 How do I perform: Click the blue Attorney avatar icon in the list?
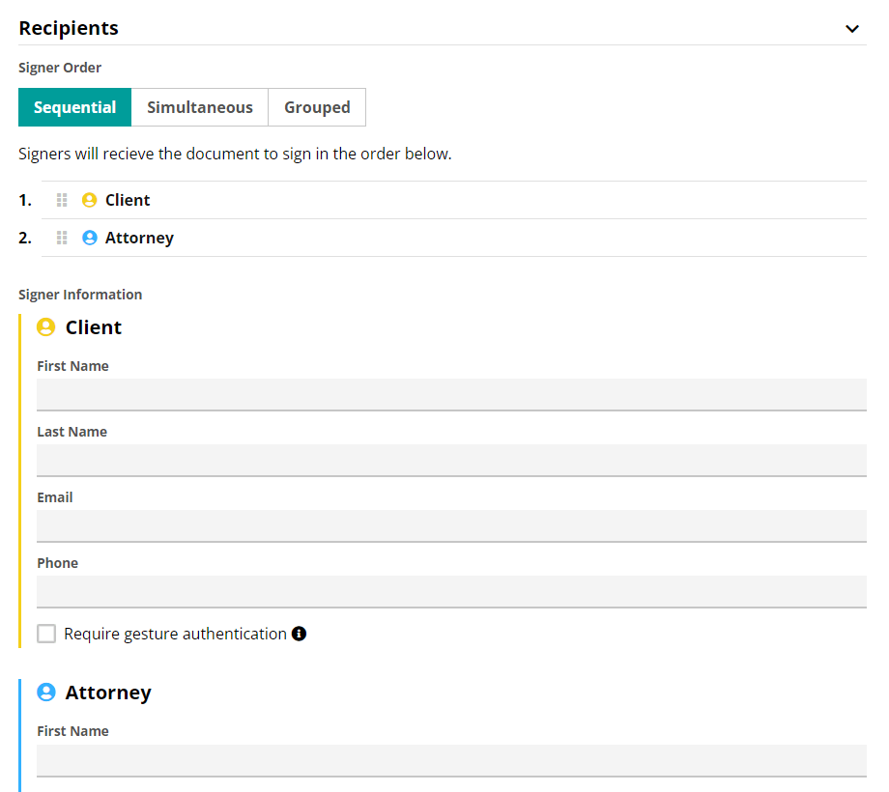click(89, 238)
